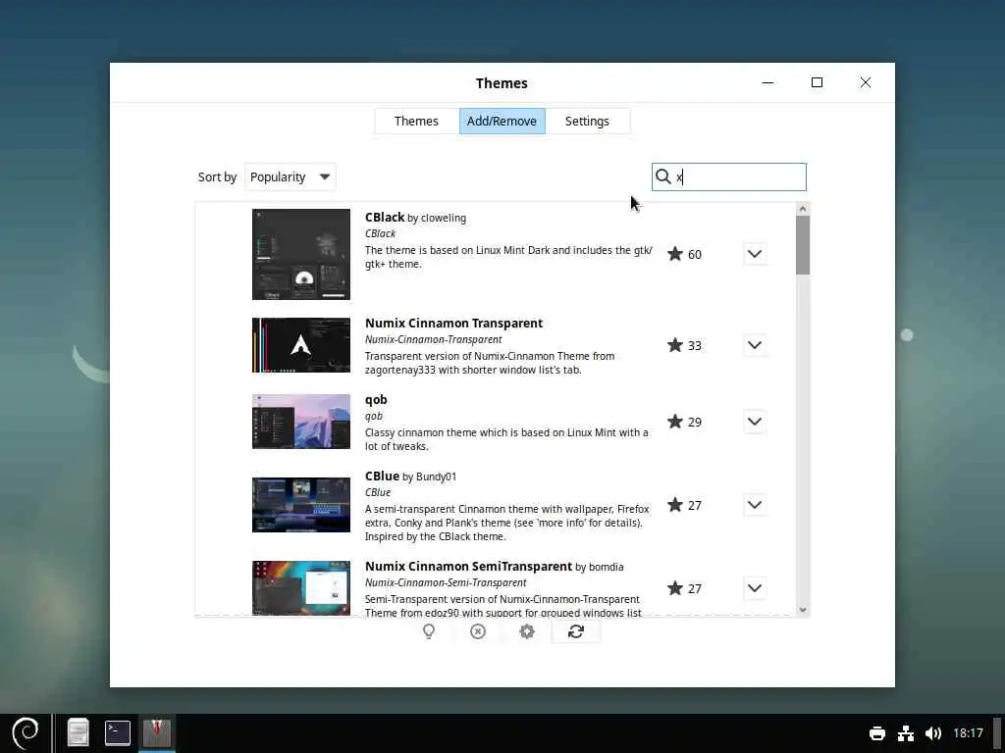Launch the terminal from the taskbar

click(118, 733)
